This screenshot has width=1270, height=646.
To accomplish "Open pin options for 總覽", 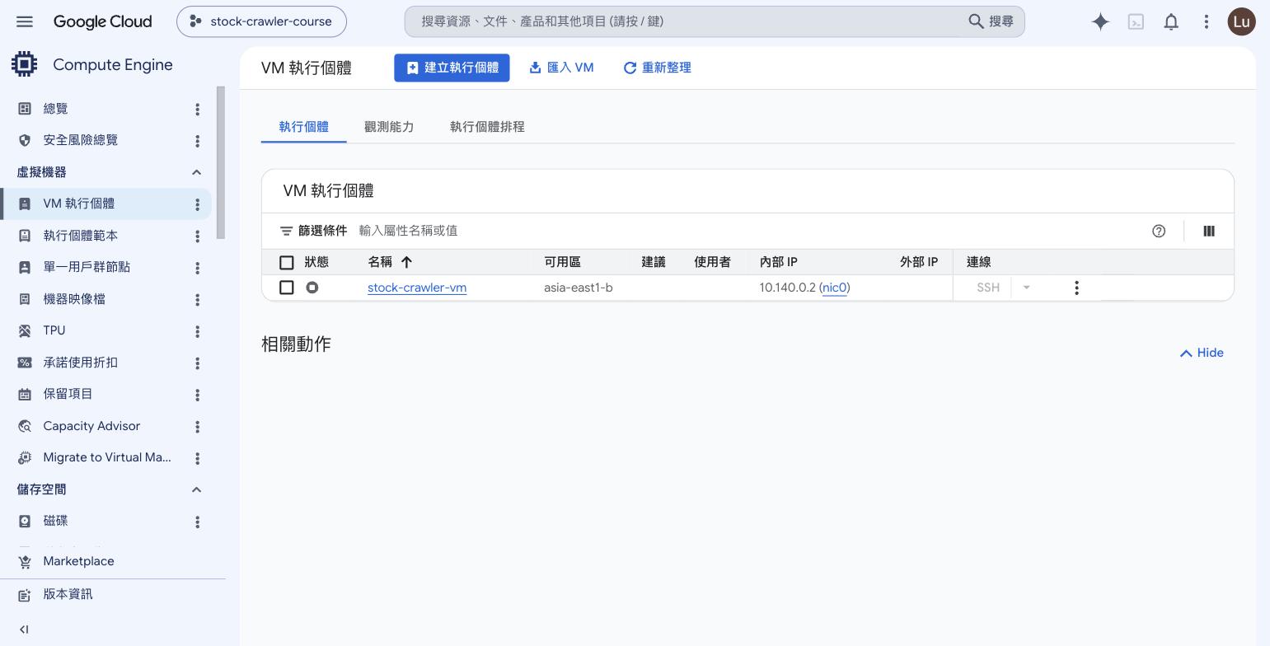I will [x=197, y=109].
